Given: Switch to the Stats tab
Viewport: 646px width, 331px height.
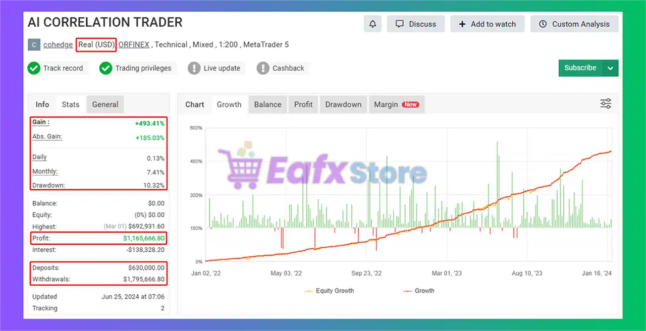Looking at the screenshot, I should (71, 104).
